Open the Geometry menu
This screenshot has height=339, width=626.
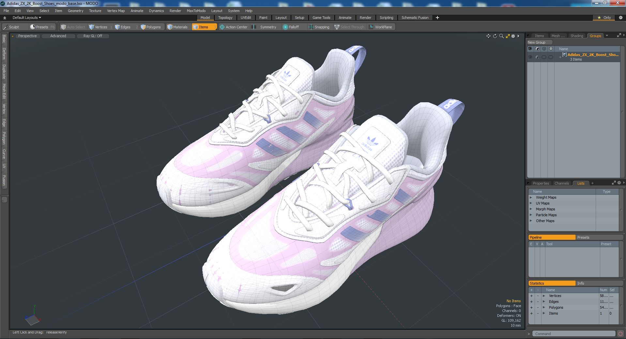pos(75,11)
